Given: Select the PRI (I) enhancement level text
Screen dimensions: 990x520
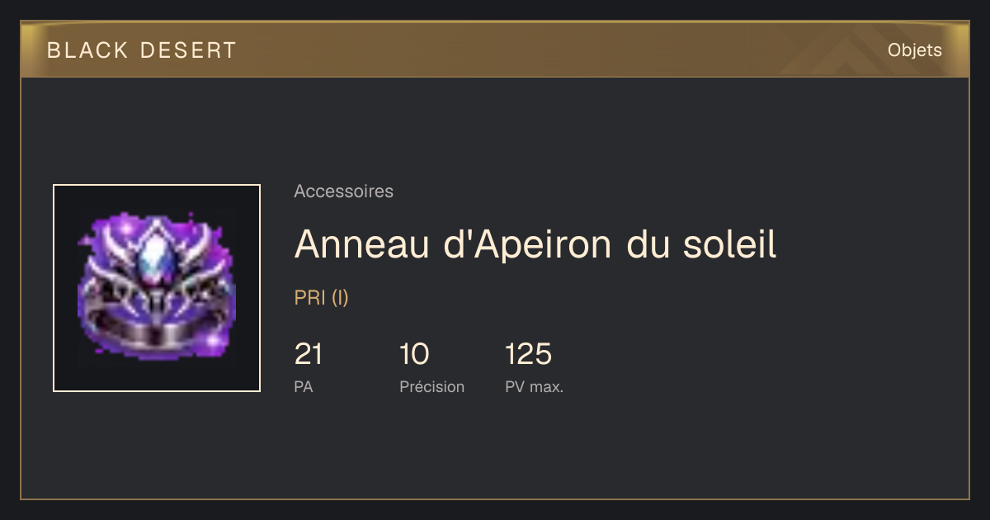Looking at the screenshot, I should 322,298.
